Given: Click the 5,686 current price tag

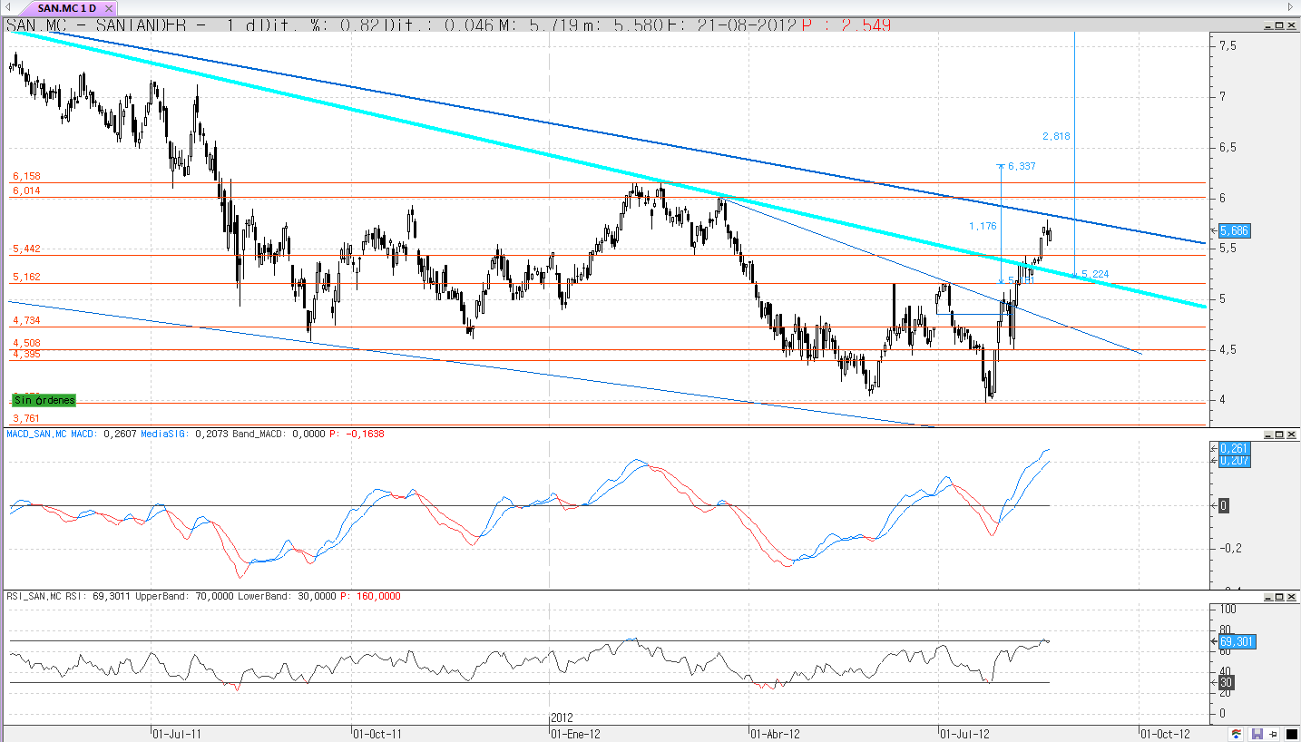Looking at the screenshot, I should [1234, 231].
